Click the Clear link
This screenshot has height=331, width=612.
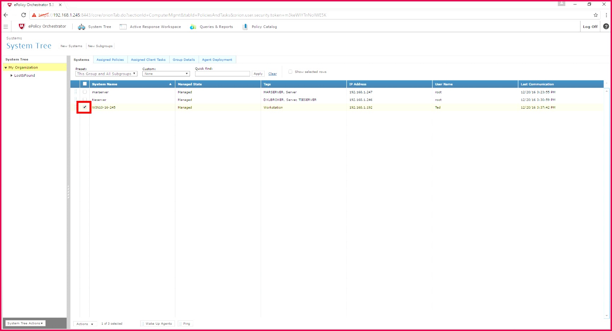273,74
